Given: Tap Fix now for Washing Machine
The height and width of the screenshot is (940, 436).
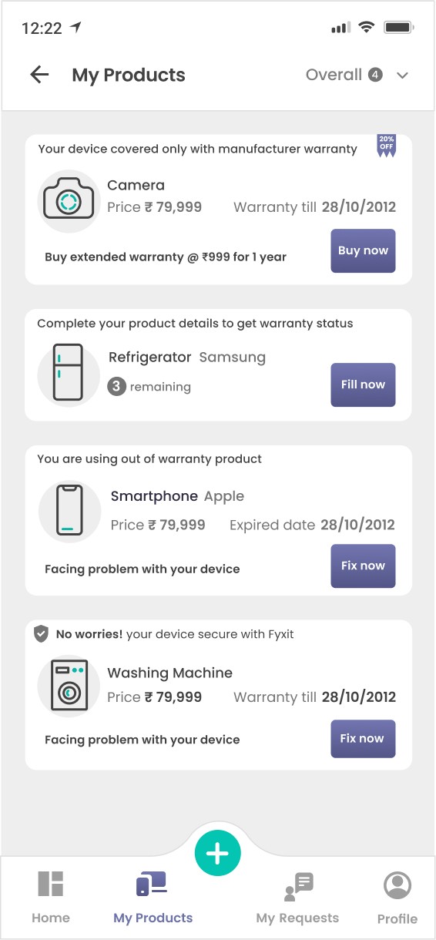Looking at the screenshot, I should (x=363, y=738).
